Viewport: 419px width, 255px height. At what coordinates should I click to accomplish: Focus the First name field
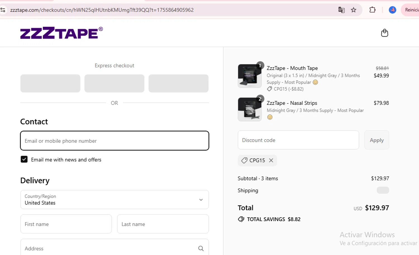tap(66, 224)
